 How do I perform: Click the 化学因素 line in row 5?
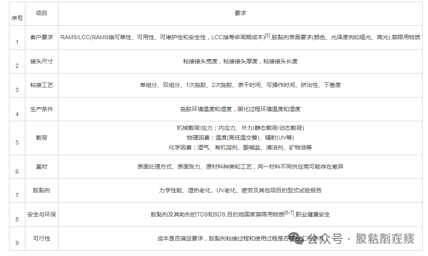point(240,147)
